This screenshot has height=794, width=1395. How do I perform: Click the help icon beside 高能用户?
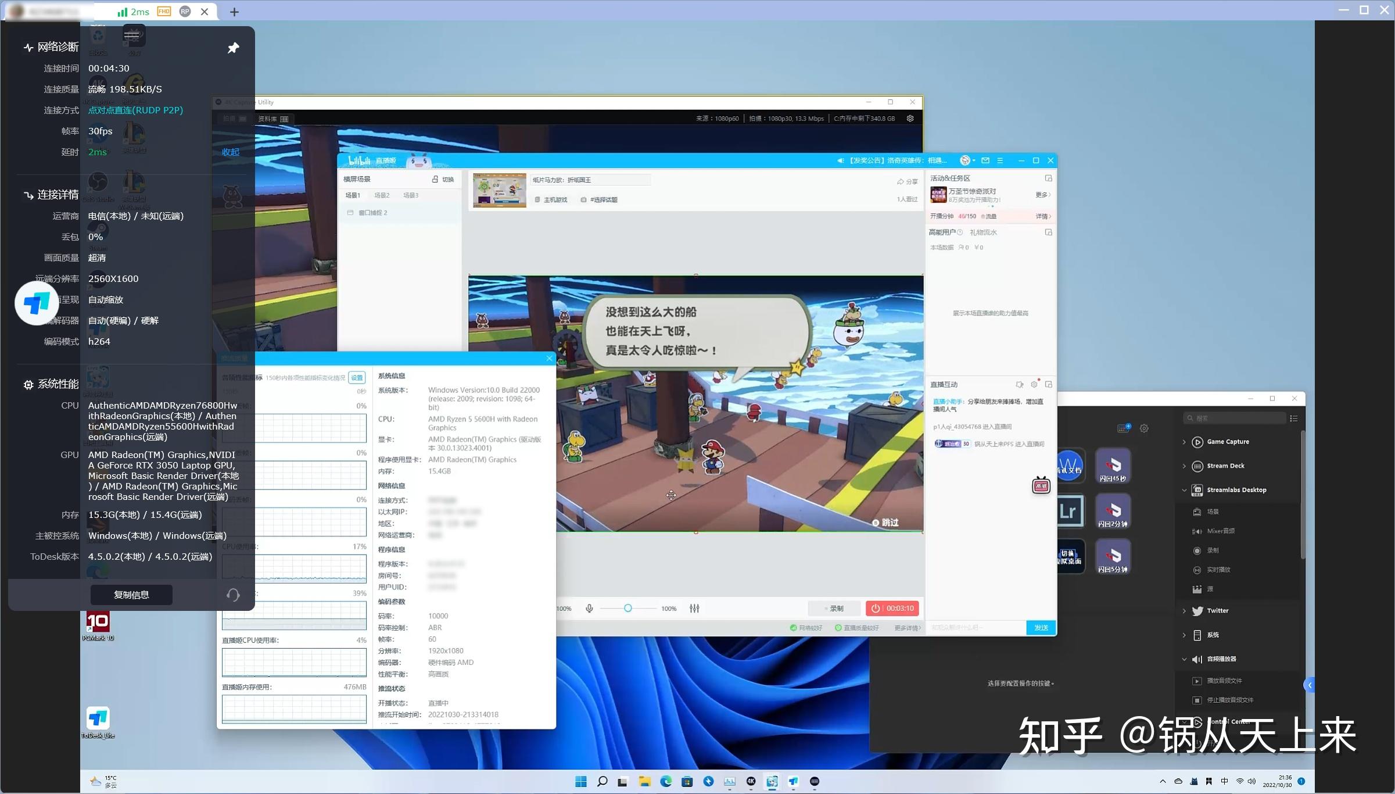960,233
